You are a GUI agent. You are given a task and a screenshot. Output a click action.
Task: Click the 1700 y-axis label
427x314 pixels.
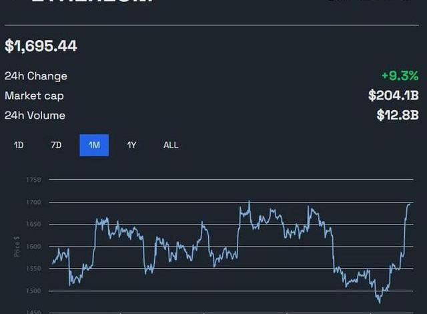[x=34, y=202]
